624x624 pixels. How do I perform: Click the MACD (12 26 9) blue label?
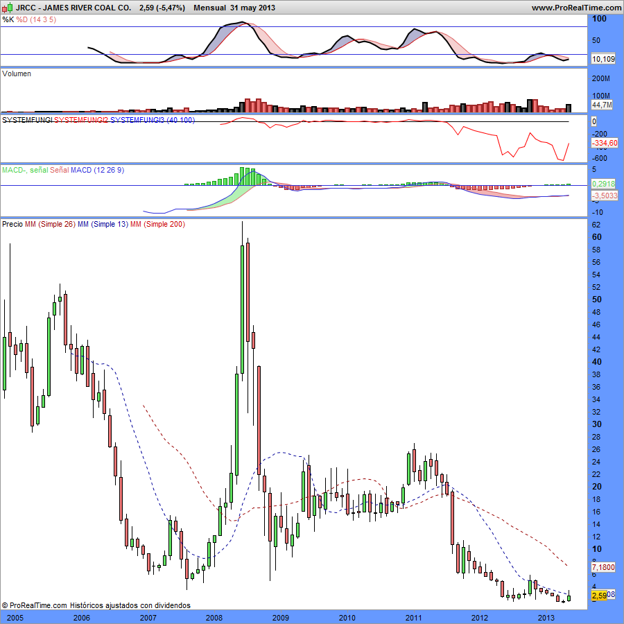coord(98,170)
